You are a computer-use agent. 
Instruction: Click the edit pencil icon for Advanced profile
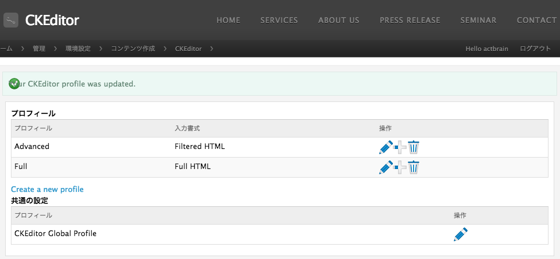coord(386,147)
